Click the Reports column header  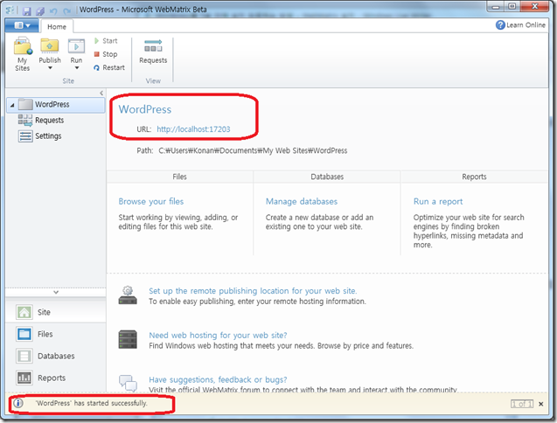[x=474, y=177]
